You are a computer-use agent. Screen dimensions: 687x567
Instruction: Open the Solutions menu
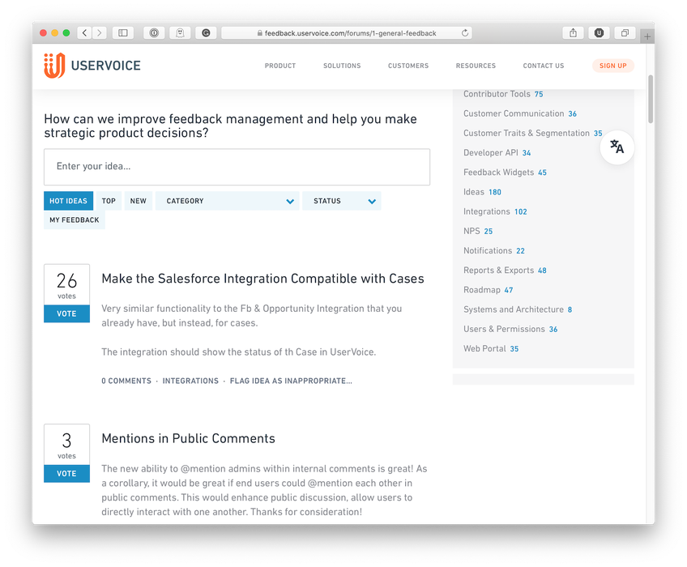[342, 66]
